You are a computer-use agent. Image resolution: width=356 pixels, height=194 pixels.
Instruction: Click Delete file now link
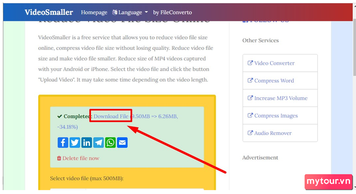pos(78,158)
